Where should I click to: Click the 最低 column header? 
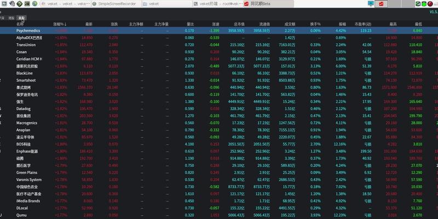click(x=418, y=24)
